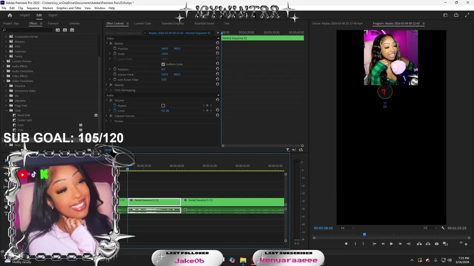Click the Play button in the Program monitor
Viewport: 474px width, 266px height.
point(391,244)
